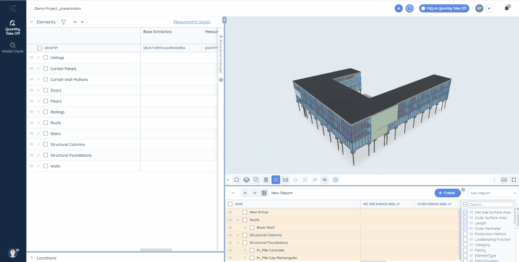Check the Ceilings element checkbox
This screenshot has width=519, height=262.
pyautogui.click(x=46, y=57)
